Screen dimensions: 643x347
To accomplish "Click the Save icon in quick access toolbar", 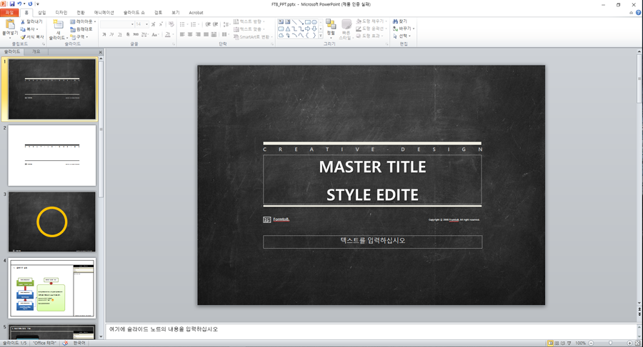I will pyautogui.click(x=12, y=4).
